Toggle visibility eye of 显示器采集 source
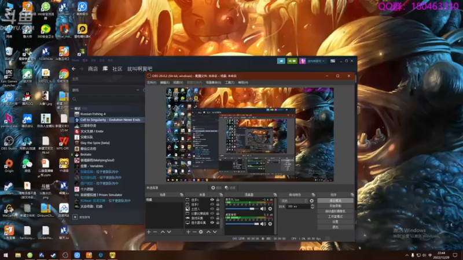The height and width of the screenshot is (260, 463). (x=212, y=222)
